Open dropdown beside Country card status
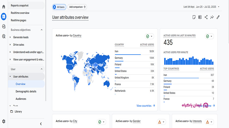229x128 pixels. pyautogui.click(x=151, y=36)
